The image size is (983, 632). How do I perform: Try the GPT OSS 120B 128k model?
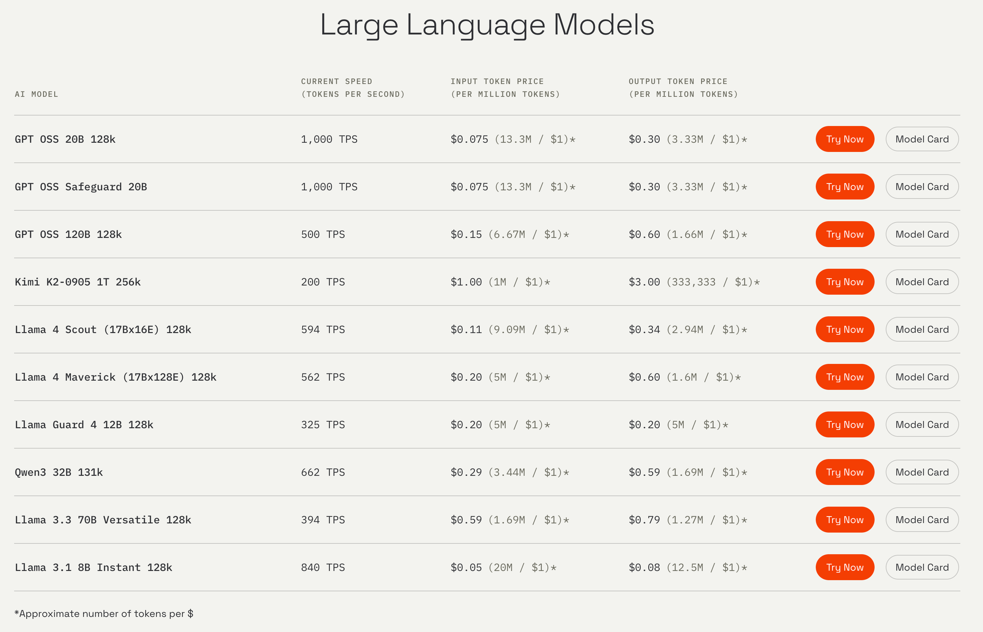pos(845,234)
